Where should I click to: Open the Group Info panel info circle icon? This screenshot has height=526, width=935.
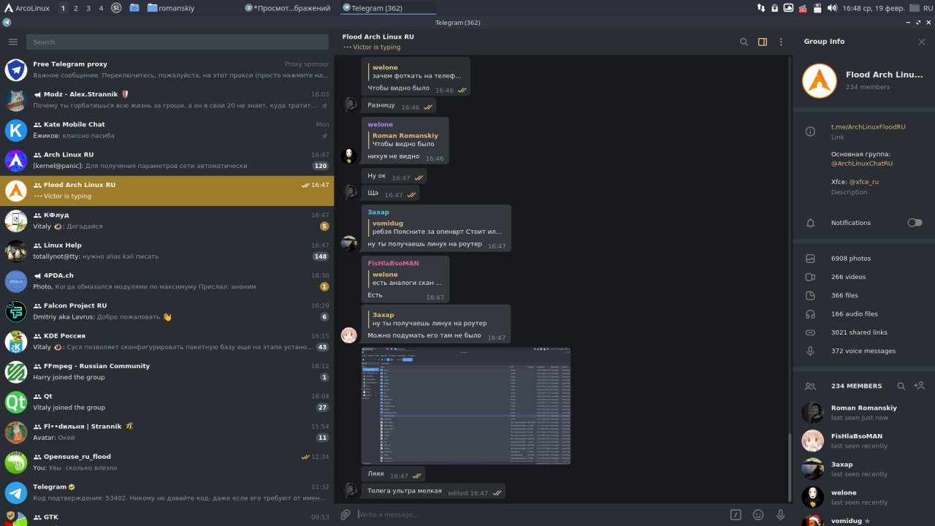pyautogui.click(x=810, y=131)
